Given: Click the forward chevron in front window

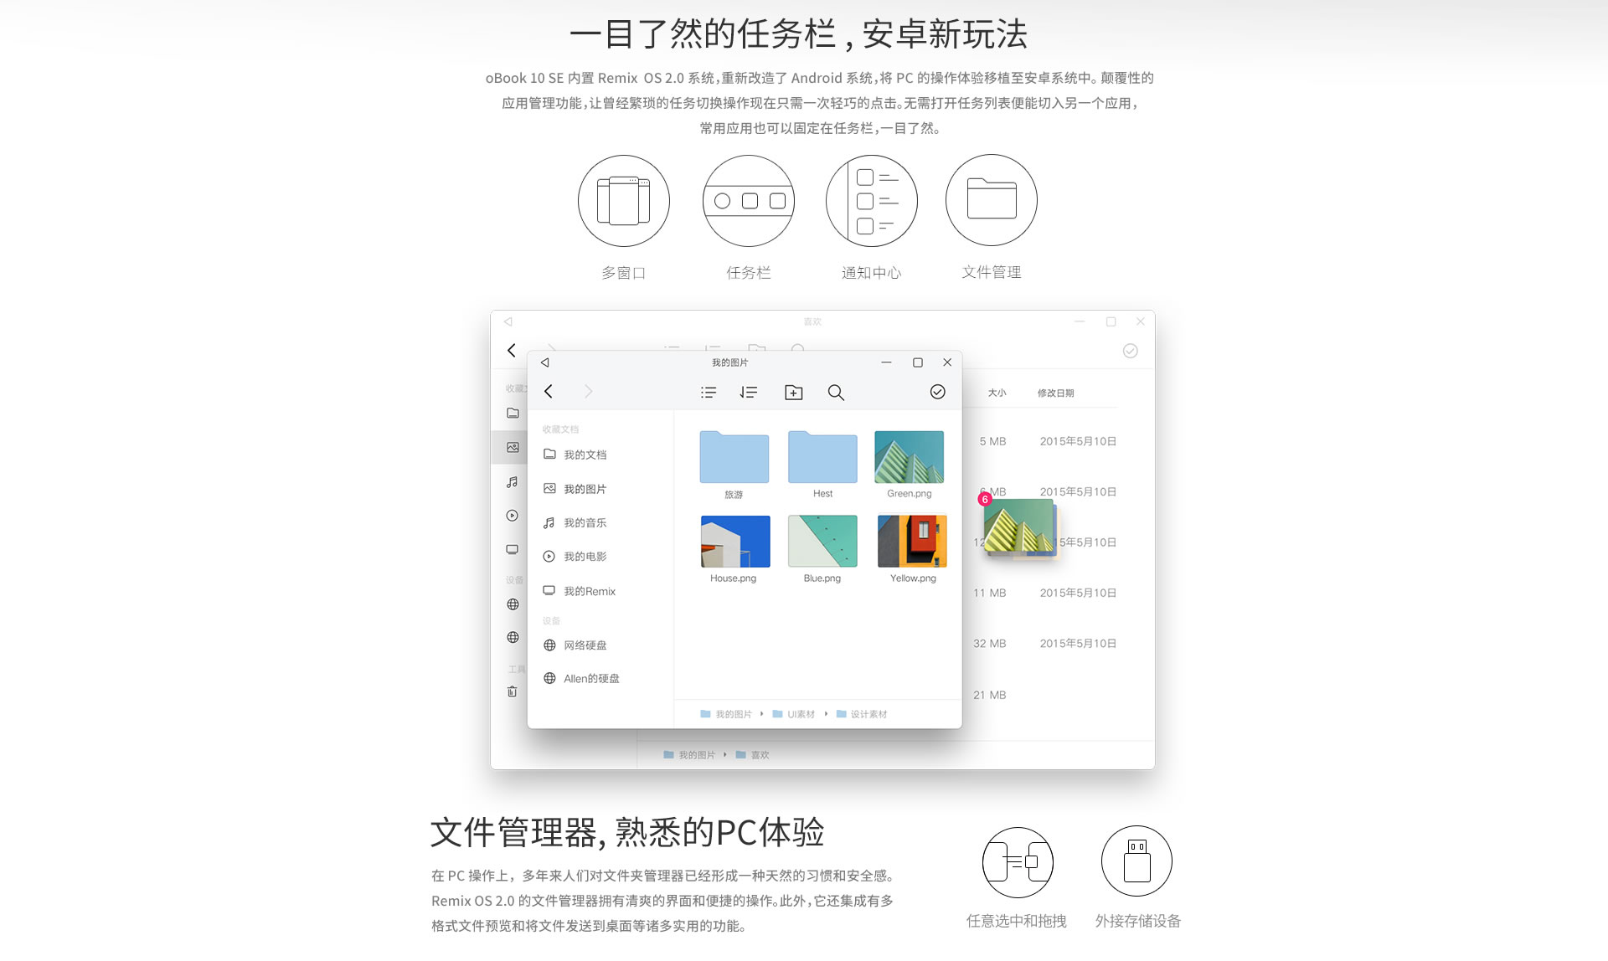Looking at the screenshot, I should click(x=589, y=391).
